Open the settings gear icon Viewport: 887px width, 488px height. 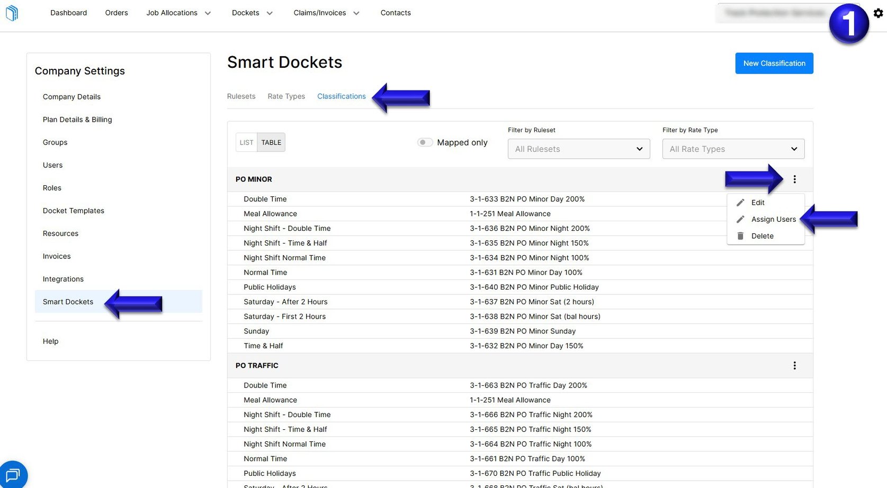(x=878, y=13)
